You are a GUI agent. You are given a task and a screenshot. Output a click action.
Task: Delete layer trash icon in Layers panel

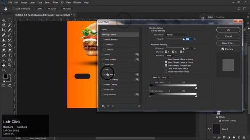pos(244,137)
